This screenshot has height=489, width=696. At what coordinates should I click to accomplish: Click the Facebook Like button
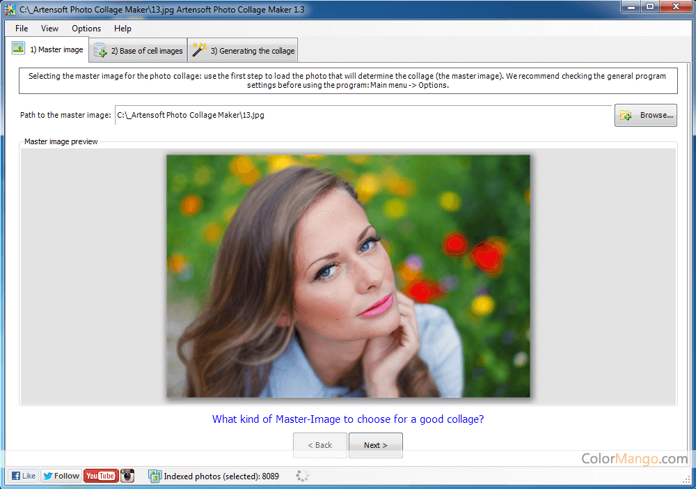pyautogui.click(x=23, y=476)
